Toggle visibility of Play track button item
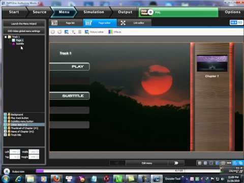 [x=5, y=118]
